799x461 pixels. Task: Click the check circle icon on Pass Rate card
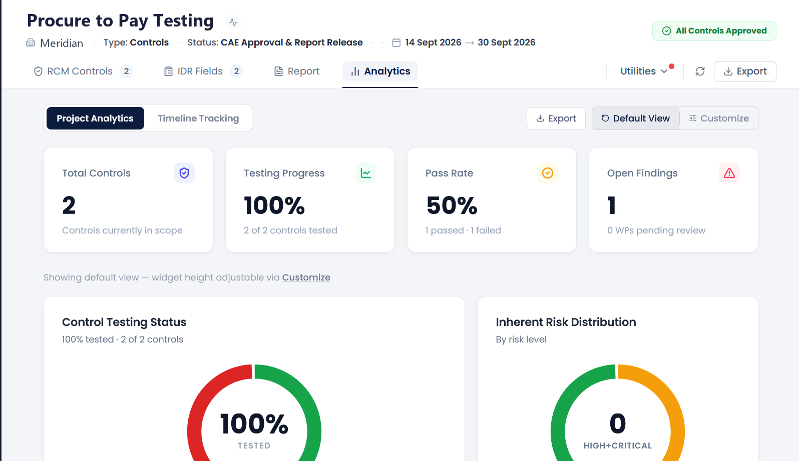pyautogui.click(x=548, y=173)
